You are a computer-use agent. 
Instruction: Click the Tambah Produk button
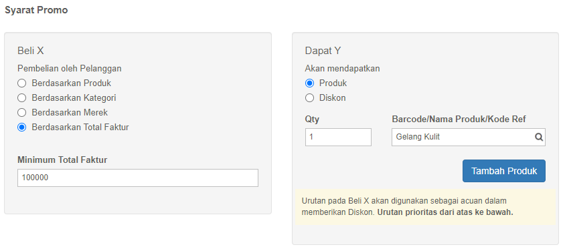pos(504,171)
